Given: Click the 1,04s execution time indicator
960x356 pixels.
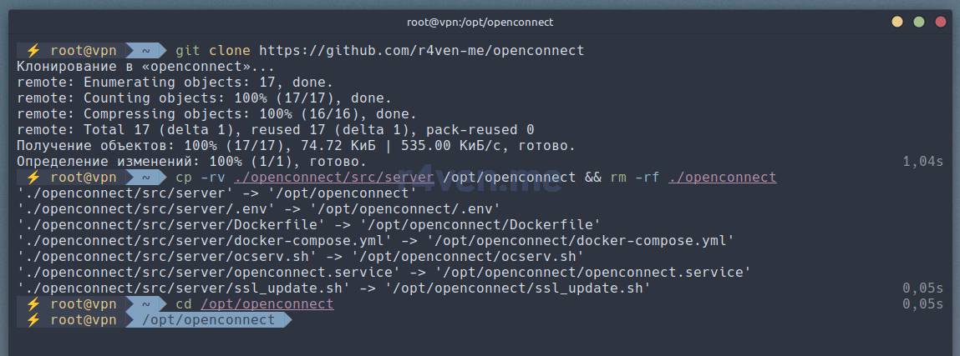Looking at the screenshot, I should coord(922,162).
